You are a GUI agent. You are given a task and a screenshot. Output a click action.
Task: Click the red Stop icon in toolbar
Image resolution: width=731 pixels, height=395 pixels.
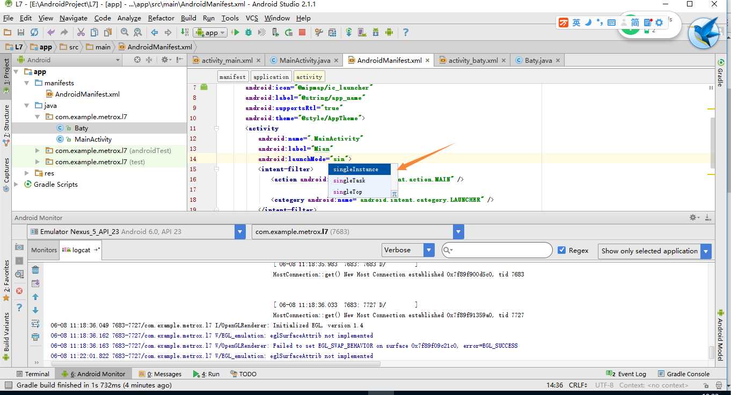[x=302, y=32]
